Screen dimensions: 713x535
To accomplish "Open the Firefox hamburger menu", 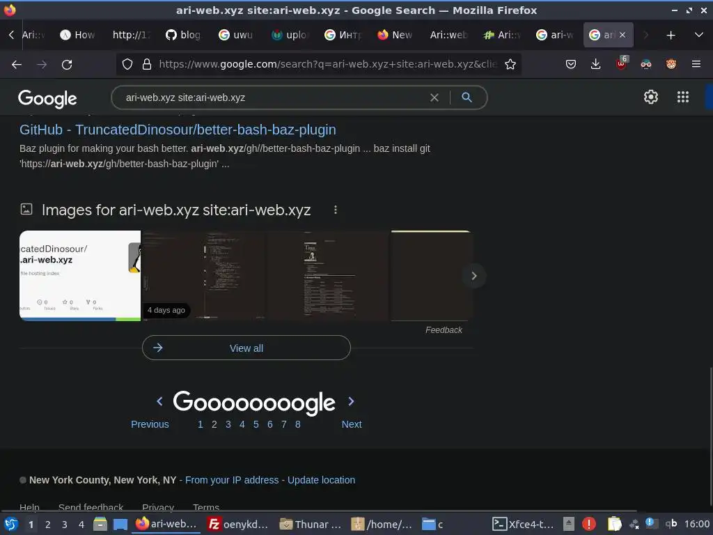I will click(x=696, y=65).
